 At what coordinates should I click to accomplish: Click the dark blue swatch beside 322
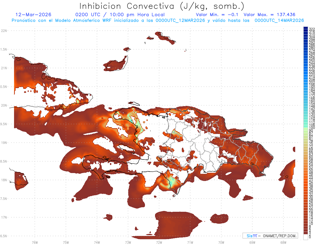[x=306, y=28]
